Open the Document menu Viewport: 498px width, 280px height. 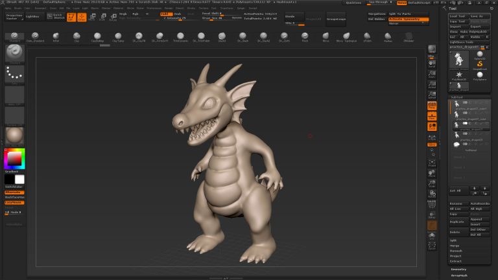pyautogui.click(x=40, y=8)
